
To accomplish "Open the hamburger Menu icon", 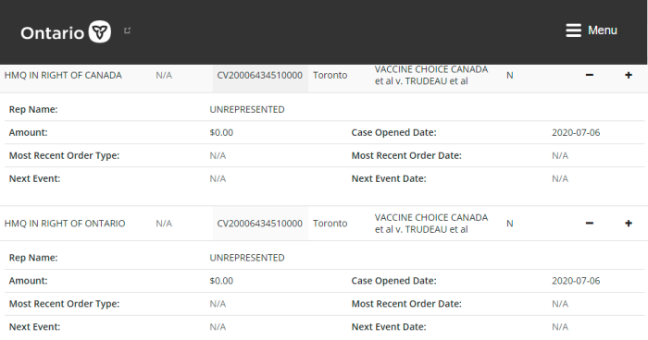I will click(x=573, y=30).
